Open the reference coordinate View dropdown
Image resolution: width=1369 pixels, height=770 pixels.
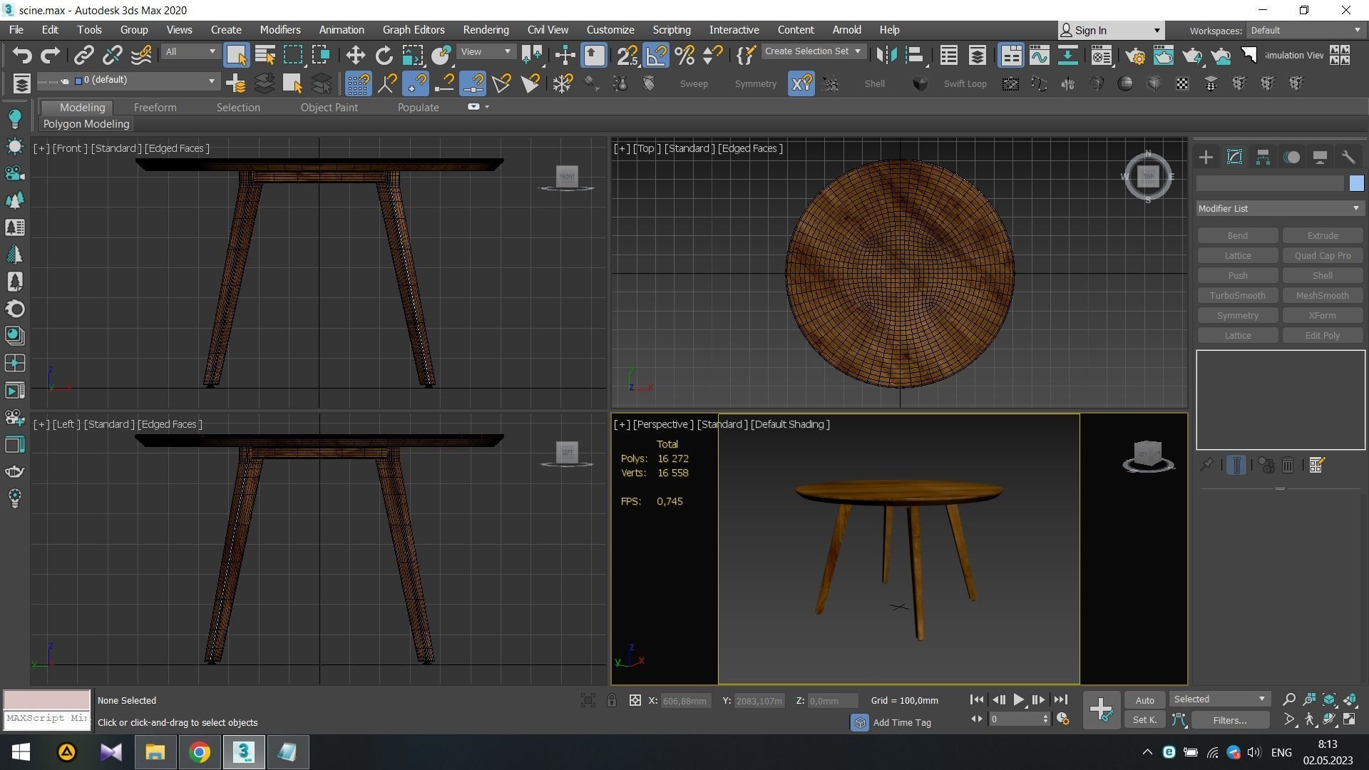(486, 52)
